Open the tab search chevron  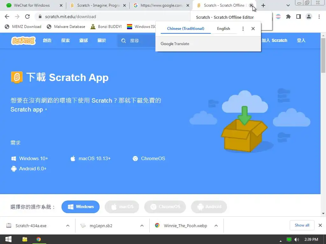(x=288, y=5)
